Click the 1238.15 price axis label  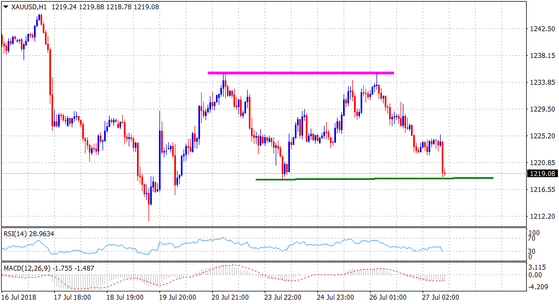point(542,55)
